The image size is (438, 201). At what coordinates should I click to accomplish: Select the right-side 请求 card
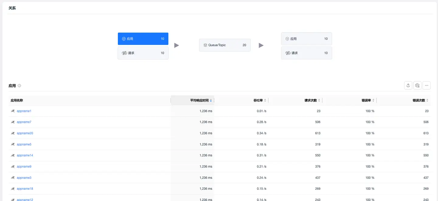pos(306,53)
